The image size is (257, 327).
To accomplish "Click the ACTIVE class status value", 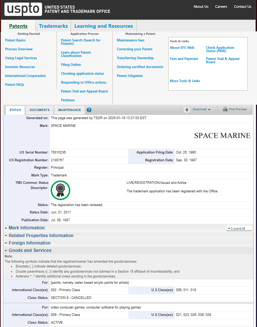I will pos(57,323).
